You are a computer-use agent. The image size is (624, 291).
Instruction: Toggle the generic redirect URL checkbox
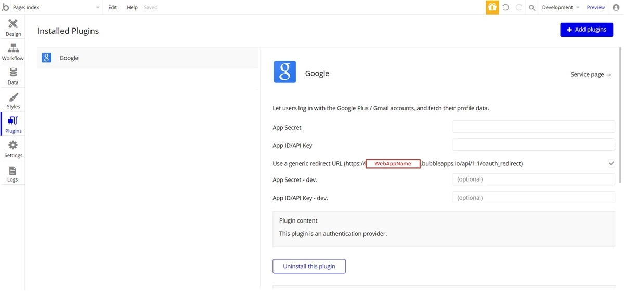[612, 163]
